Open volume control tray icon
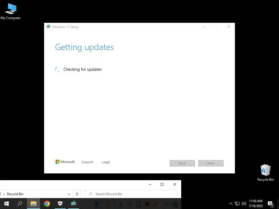The width and height of the screenshot is (279, 209). click(x=244, y=204)
